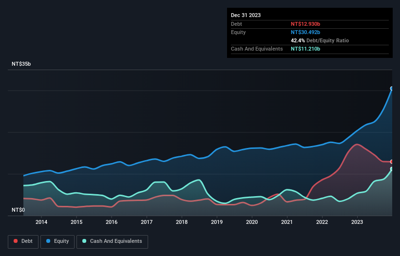This screenshot has width=400, height=256.
Task: Toggle Cash And Equivalents legend button
Action: coord(112,241)
